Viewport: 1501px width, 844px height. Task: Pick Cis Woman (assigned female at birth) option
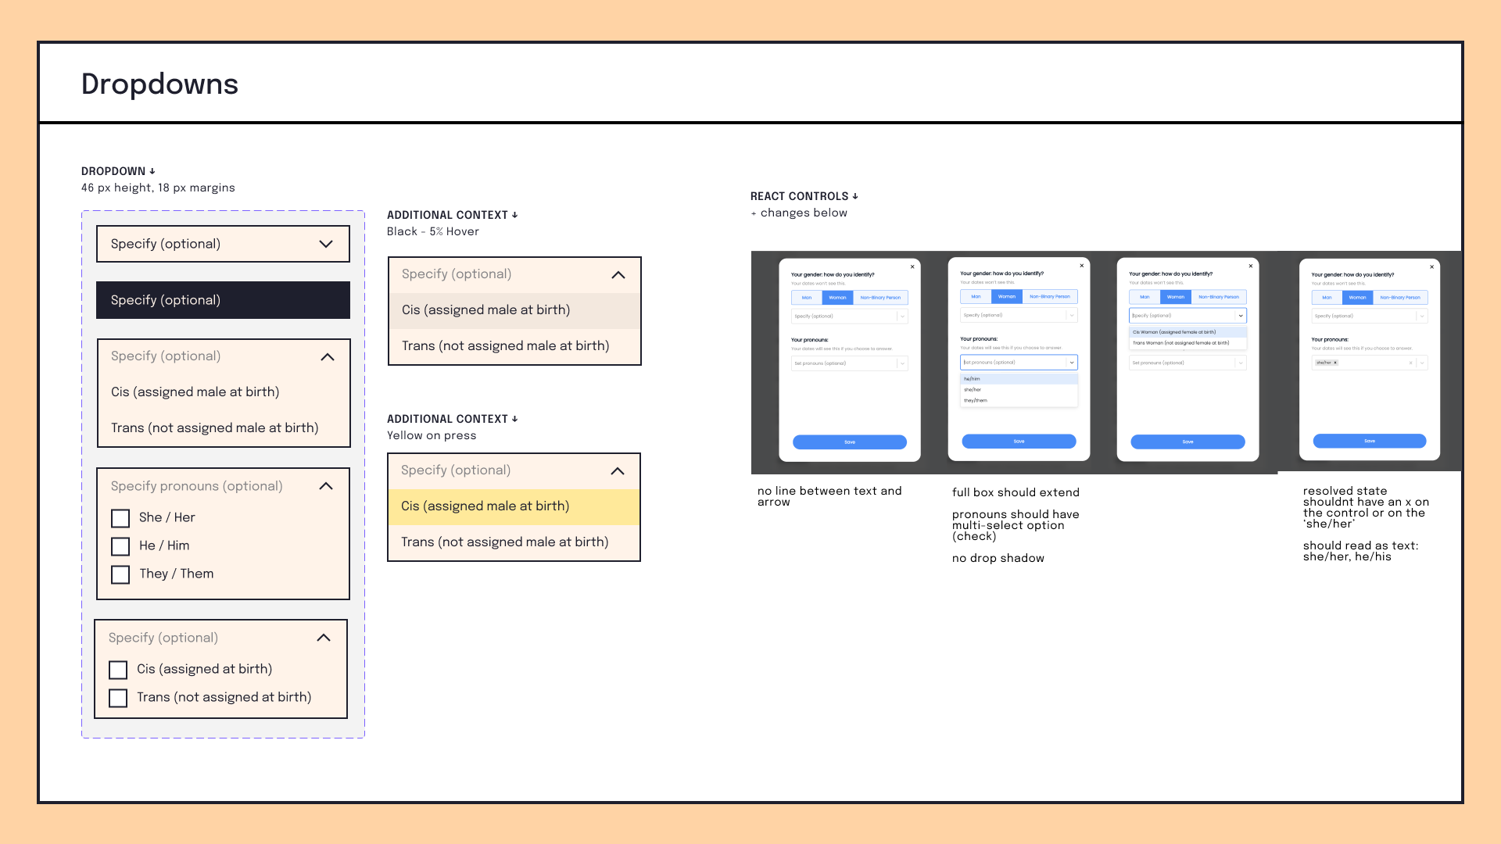pyautogui.click(x=1188, y=332)
